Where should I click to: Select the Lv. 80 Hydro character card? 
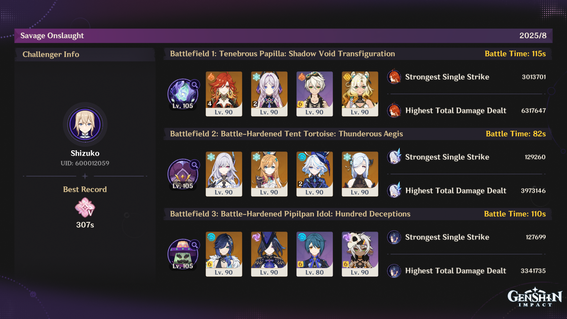(315, 254)
